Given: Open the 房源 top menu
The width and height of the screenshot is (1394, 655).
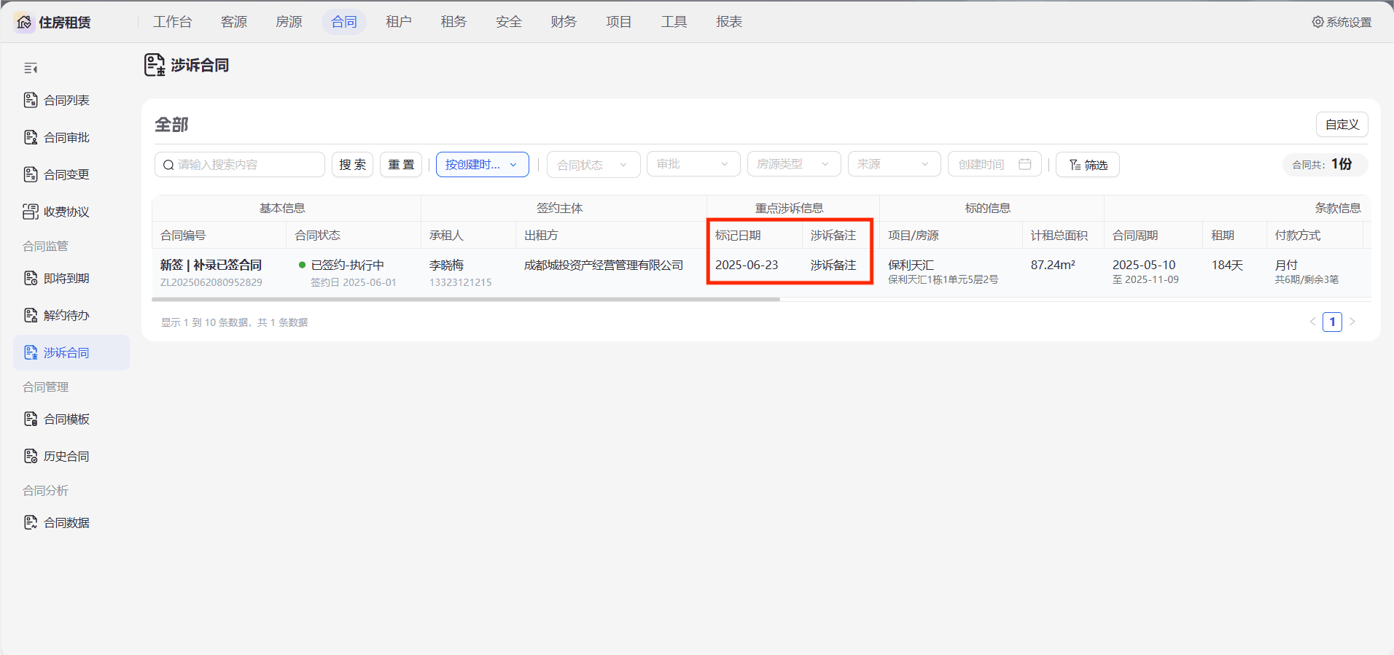Looking at the screenshot, I should (289, 22).
